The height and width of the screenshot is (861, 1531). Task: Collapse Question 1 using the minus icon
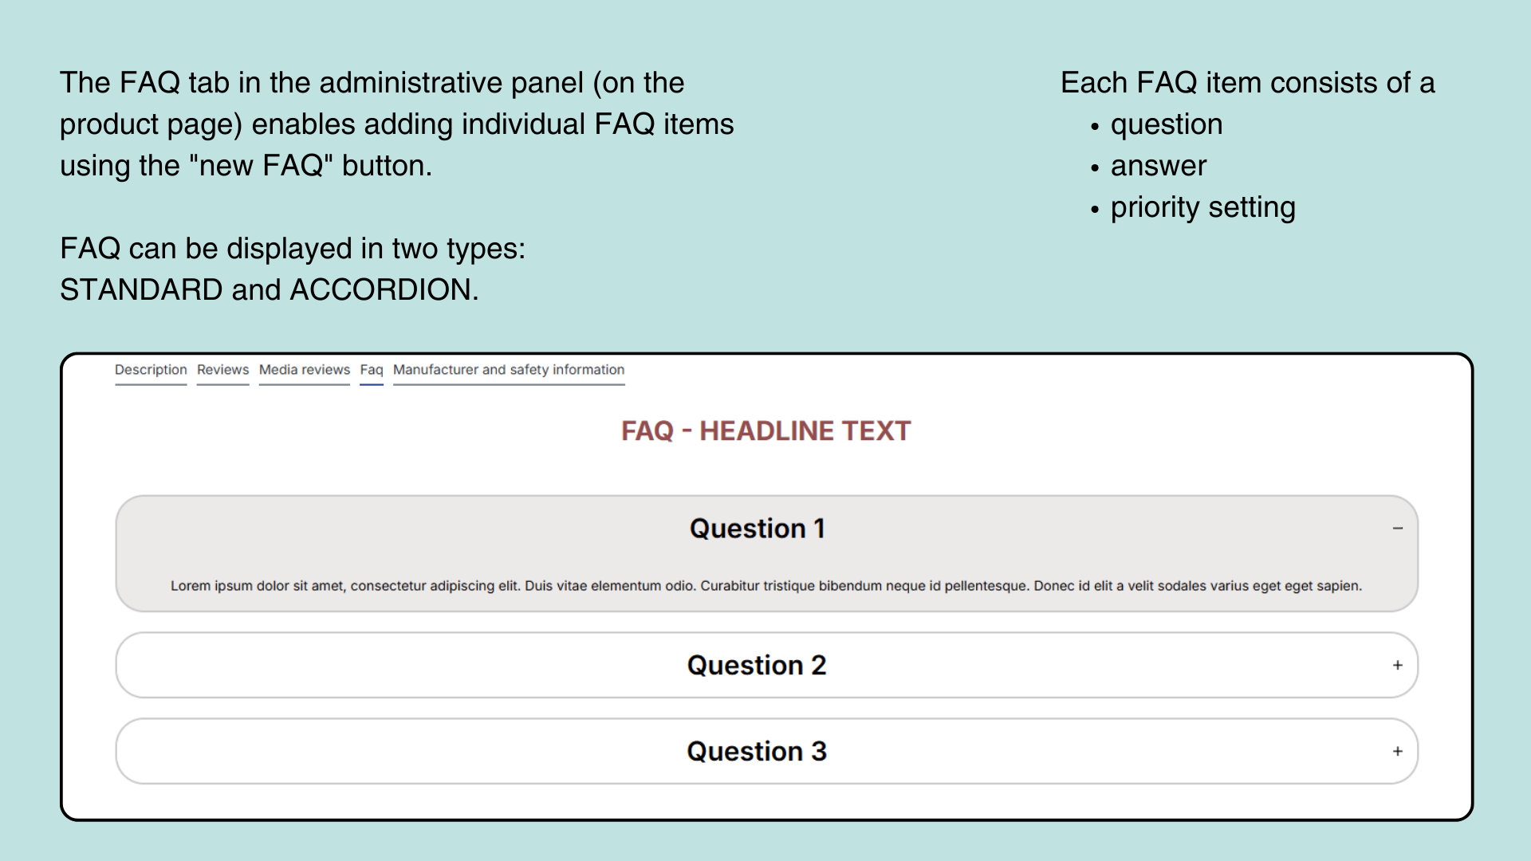tap(1398, 529)
